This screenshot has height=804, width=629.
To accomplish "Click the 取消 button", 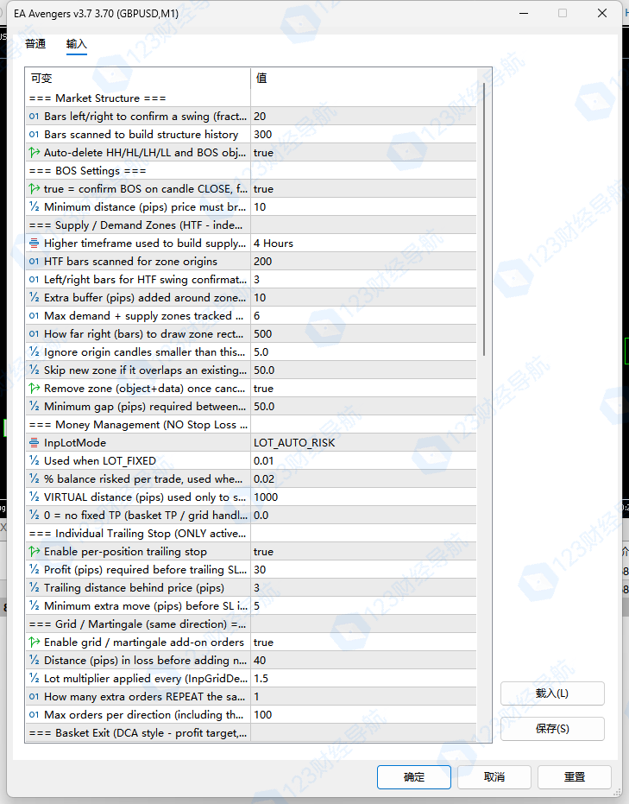I will pos(494,777).
